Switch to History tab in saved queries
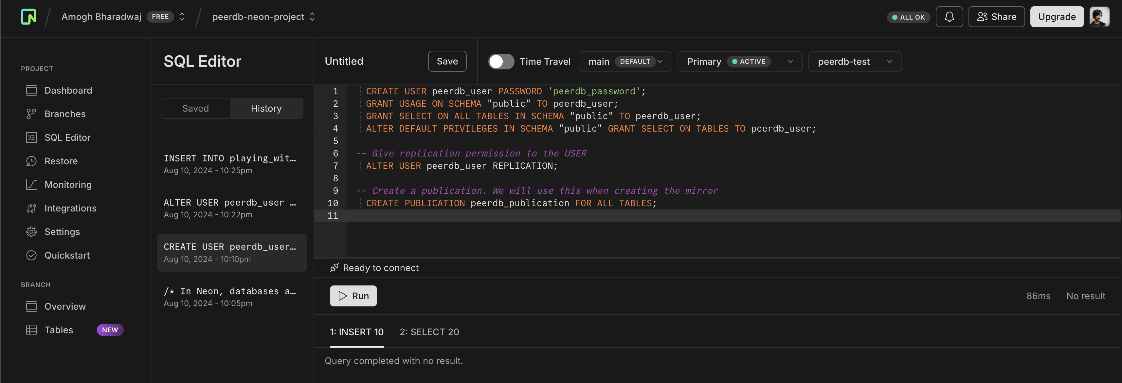Viewport: 1122px width, 383px height. [x=266, y=108]
